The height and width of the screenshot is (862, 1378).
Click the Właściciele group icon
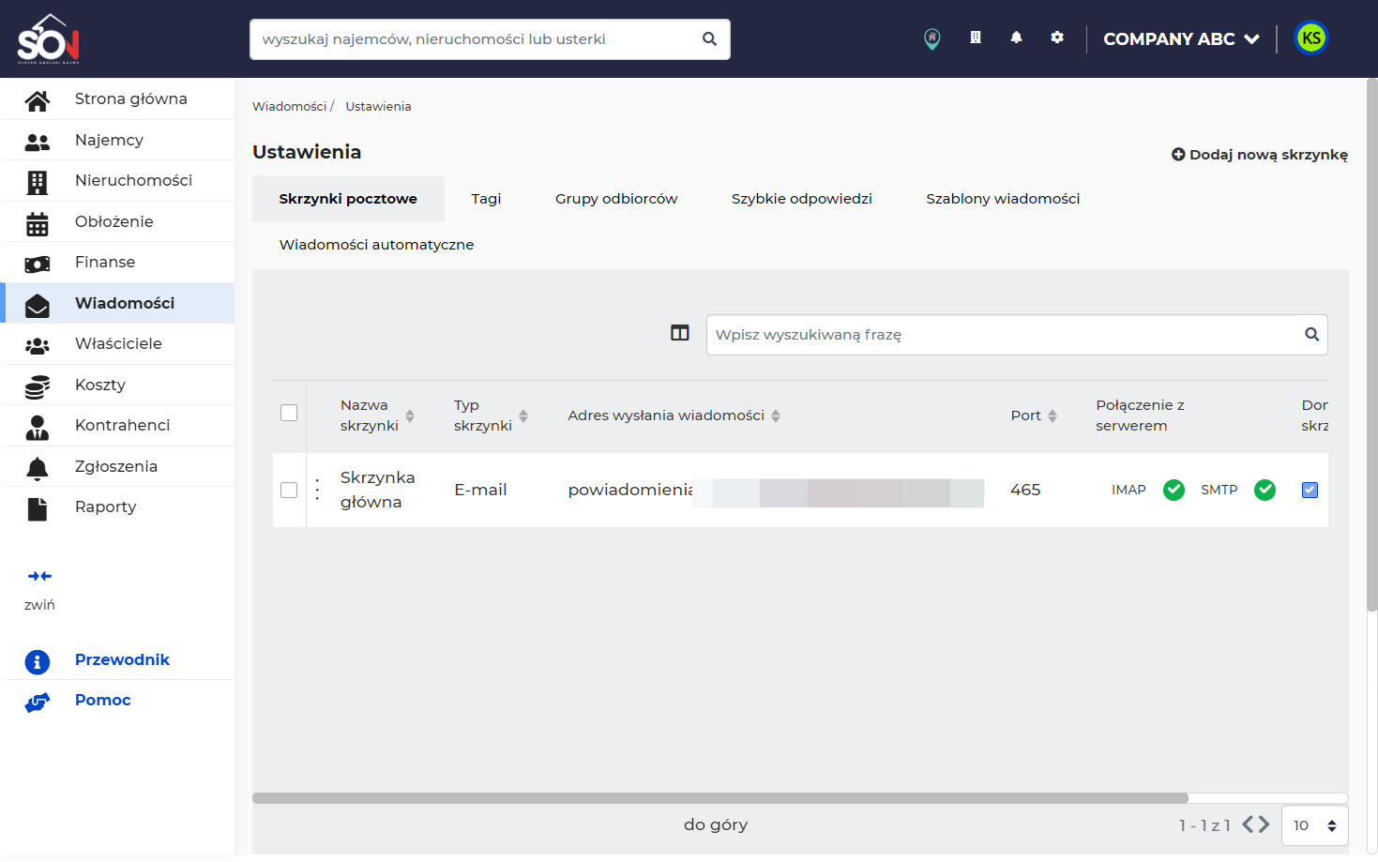38,345
